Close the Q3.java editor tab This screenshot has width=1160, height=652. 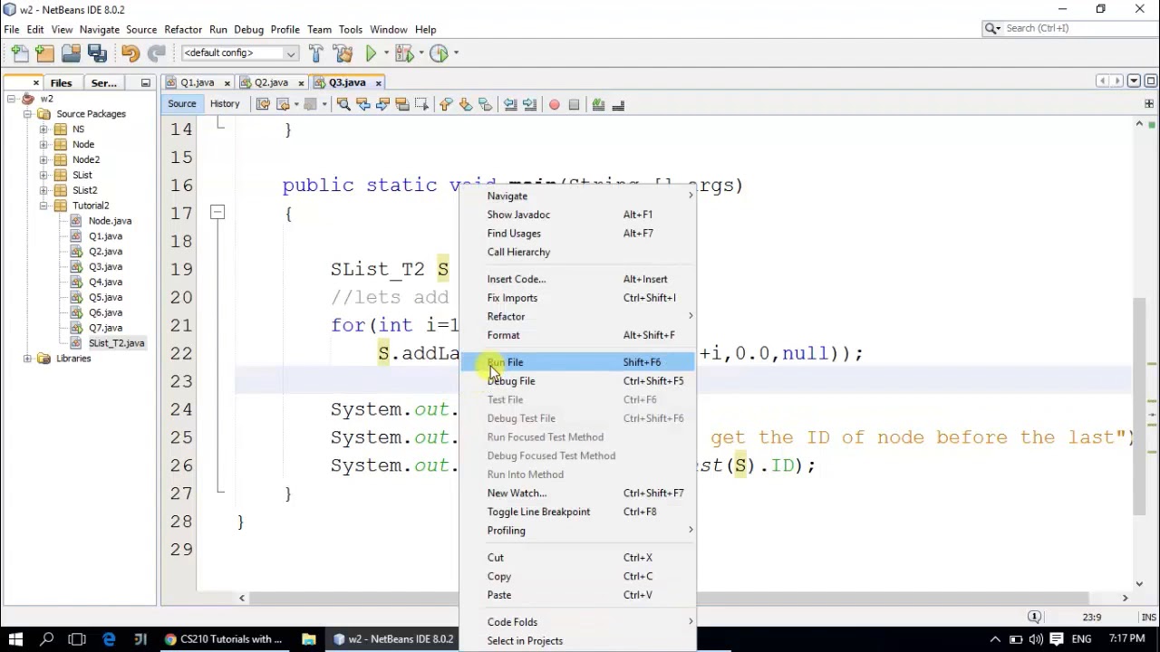point(378,83)
